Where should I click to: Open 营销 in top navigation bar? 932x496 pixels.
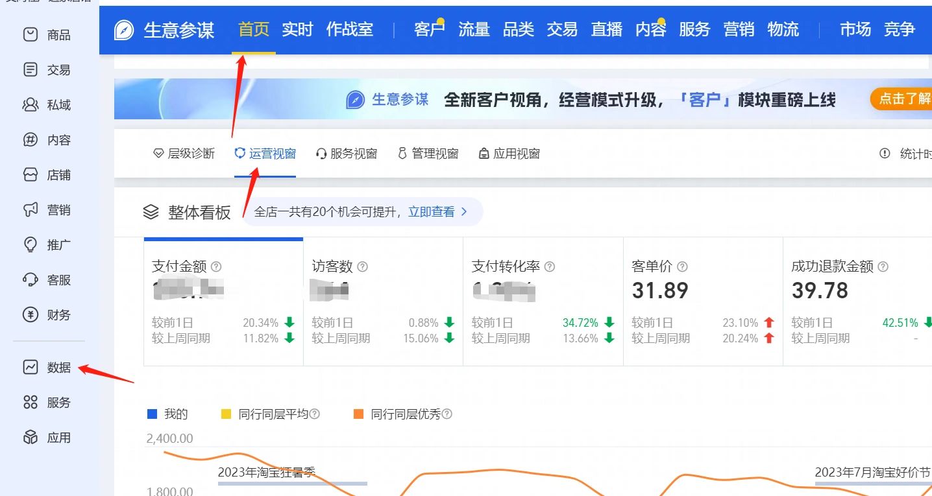[x=739, y=29]
